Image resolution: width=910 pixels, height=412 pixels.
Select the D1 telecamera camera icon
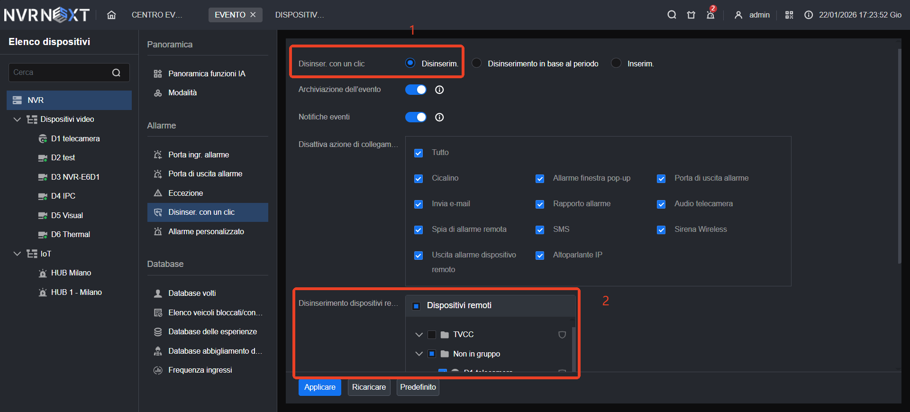tap(43, 138)
